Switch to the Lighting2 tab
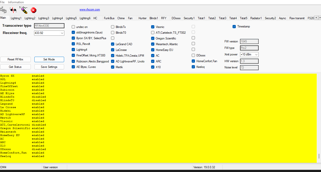This screenshot has width=321, height=172. pos(30,18)
